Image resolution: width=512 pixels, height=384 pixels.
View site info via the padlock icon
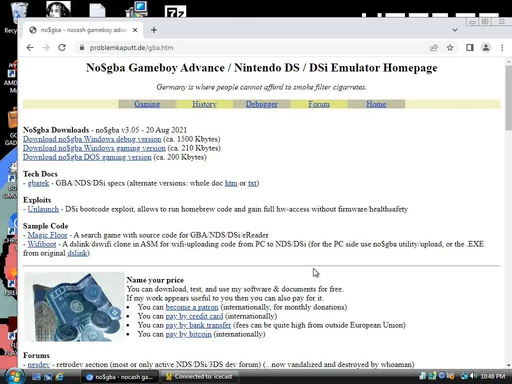[81, 47]
